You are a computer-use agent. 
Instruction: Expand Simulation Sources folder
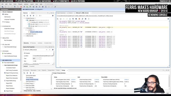[x=24, y=34]
